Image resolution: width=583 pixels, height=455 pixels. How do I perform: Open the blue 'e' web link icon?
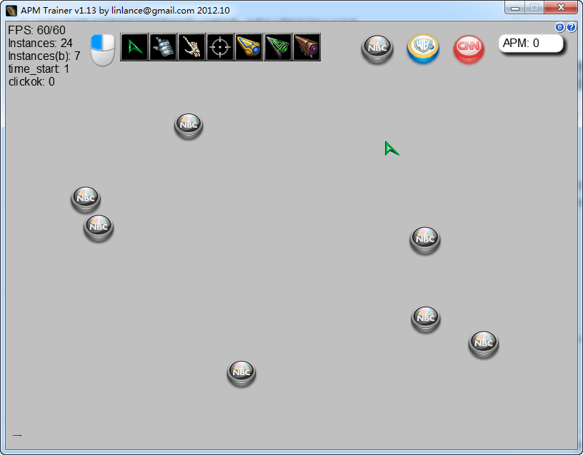[x=559, y=27]
